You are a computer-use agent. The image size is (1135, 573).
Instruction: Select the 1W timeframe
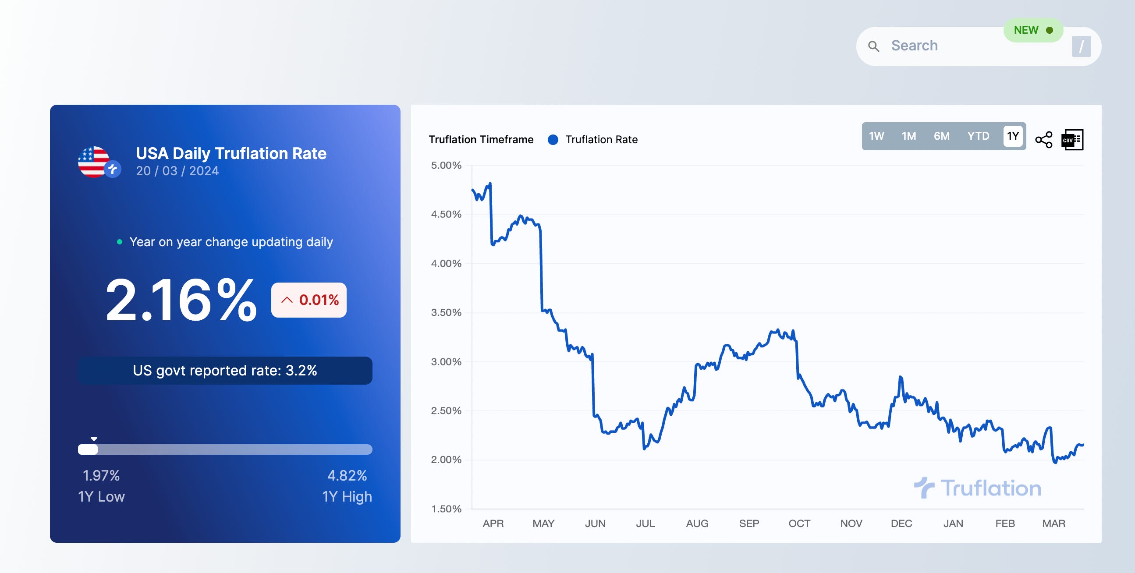click(x=876, y=136)
